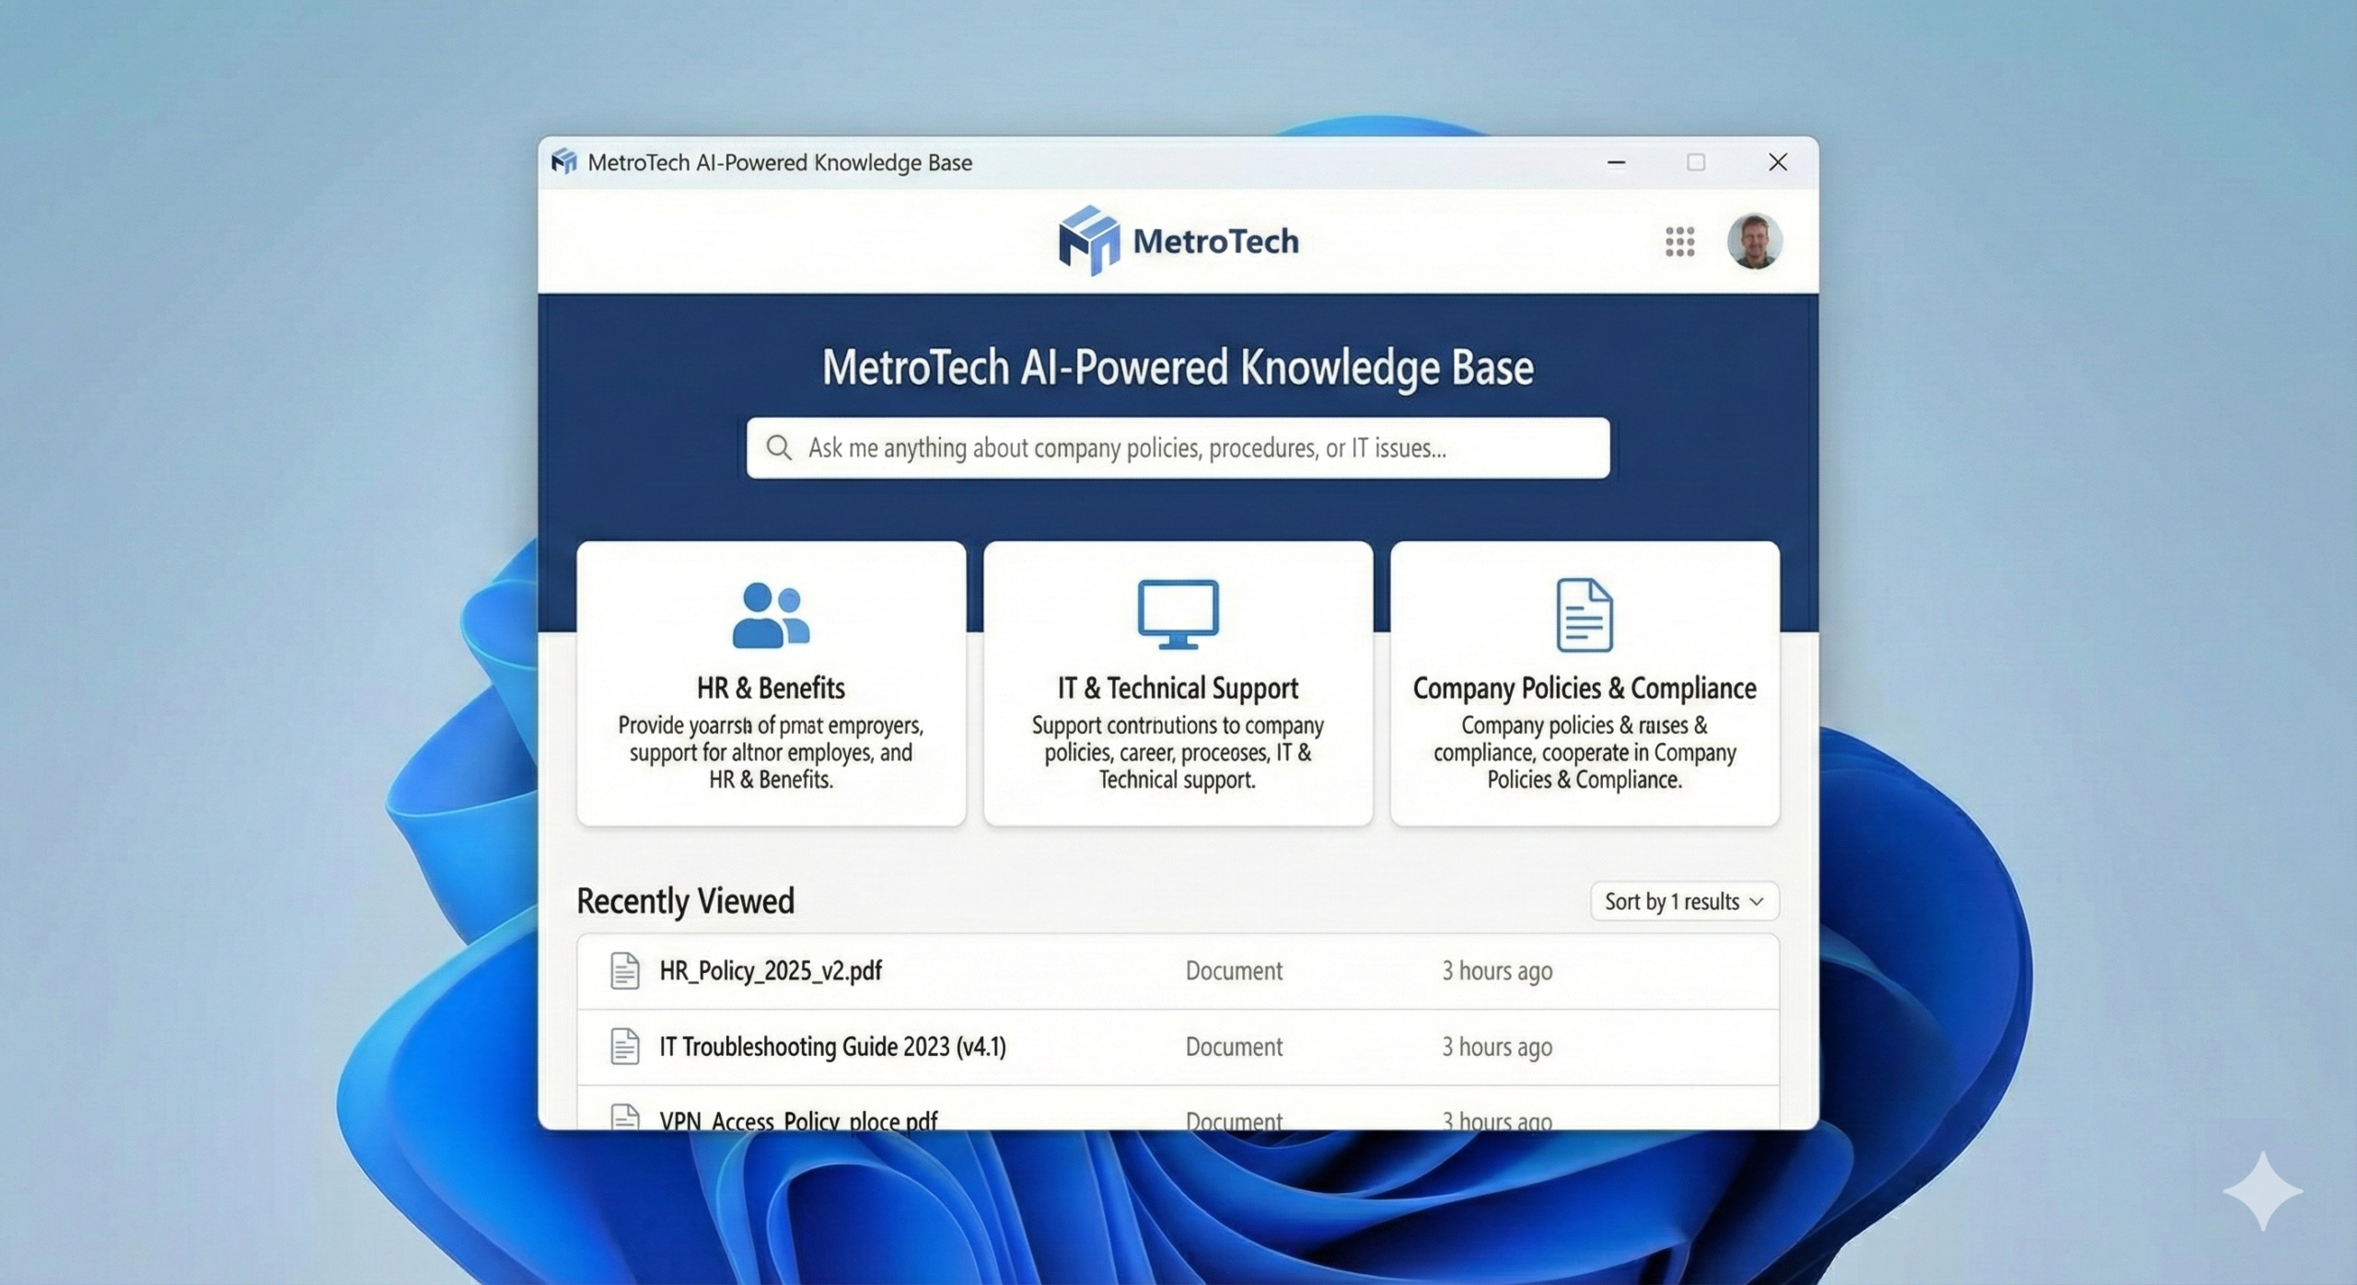This screenshot has height=1285, width=2357.
Task: Click the Company Policies document icon
Action: [x=1584, y=615]
